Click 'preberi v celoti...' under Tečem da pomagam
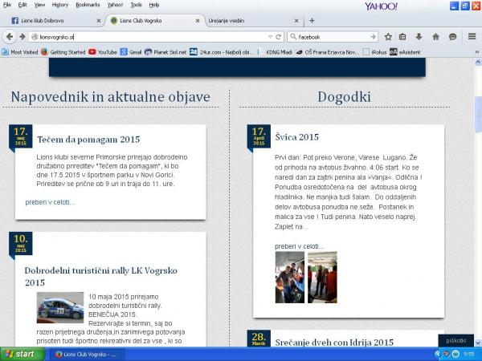 pyautogui.click(x=50, y=202)
